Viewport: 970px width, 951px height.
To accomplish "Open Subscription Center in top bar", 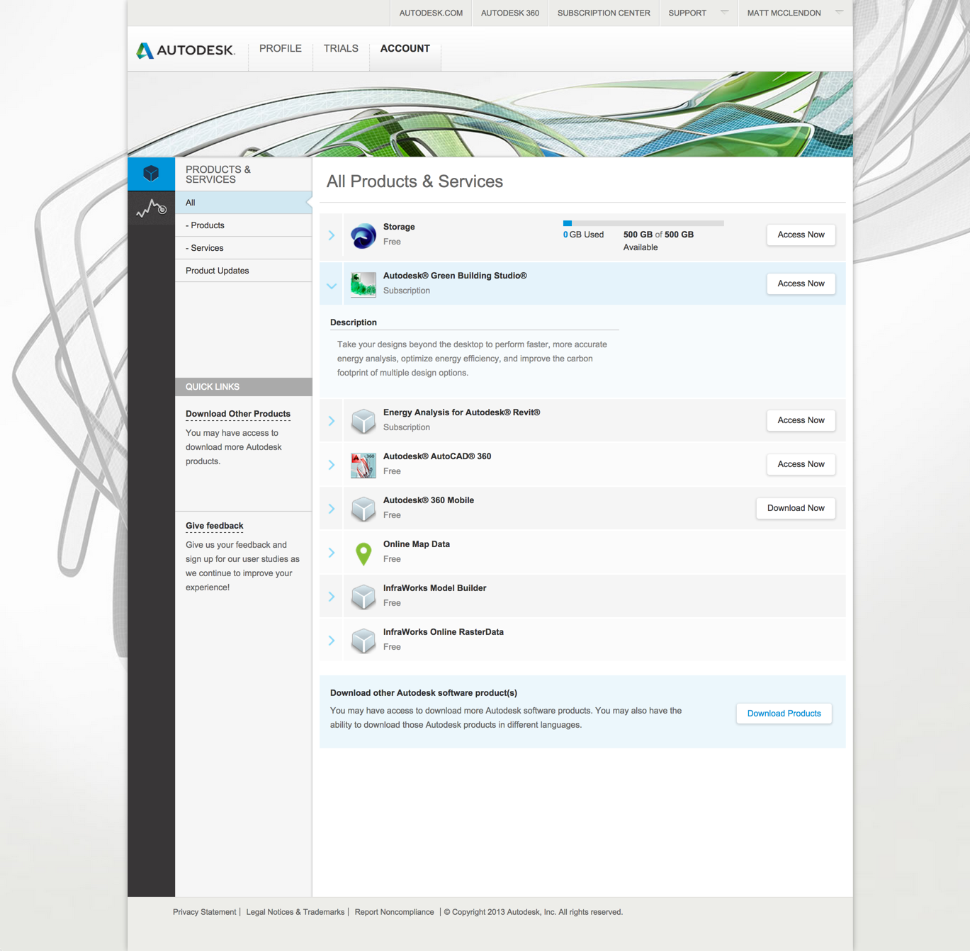I will coord(604,13).
